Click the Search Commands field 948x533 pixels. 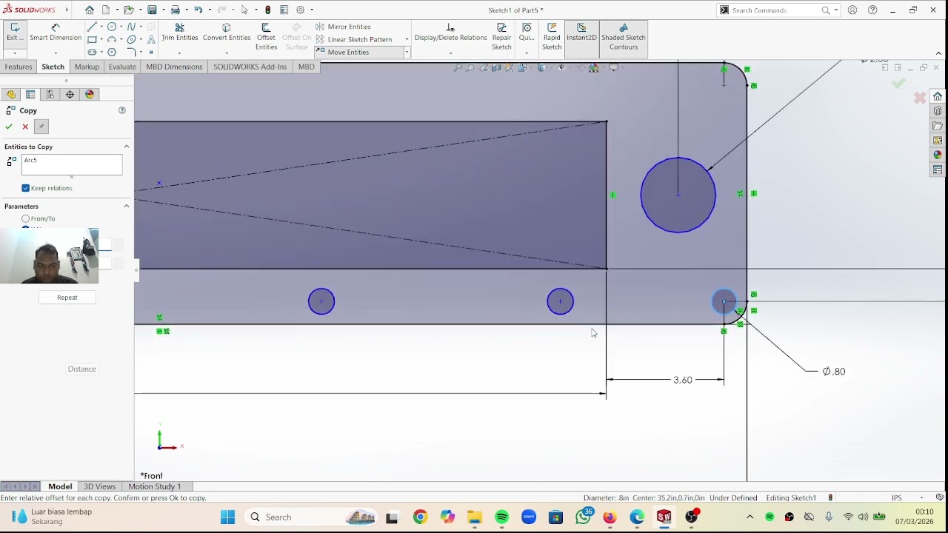tap(778, 10)
